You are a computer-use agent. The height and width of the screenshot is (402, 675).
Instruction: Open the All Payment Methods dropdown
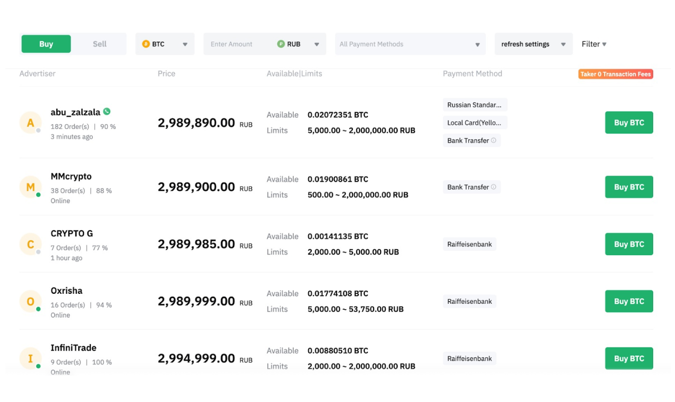(x=409, y=44)
